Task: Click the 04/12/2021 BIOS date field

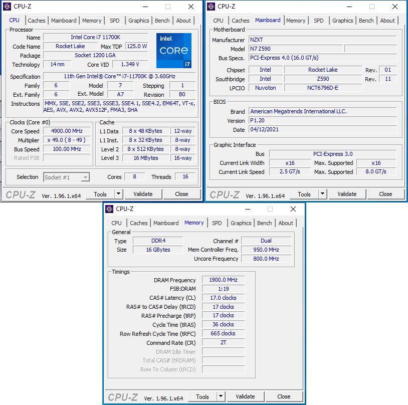Action: pos(322,129)
